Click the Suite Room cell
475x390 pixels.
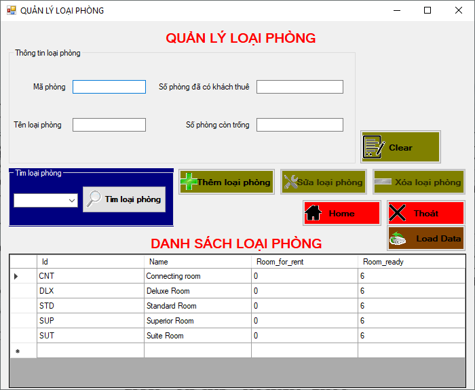pos(198,336)
